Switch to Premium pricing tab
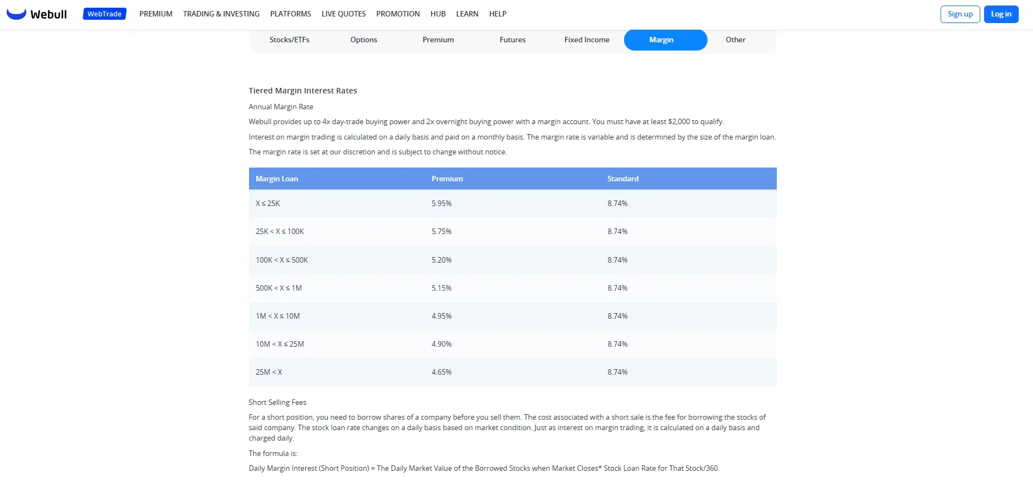 438,40
